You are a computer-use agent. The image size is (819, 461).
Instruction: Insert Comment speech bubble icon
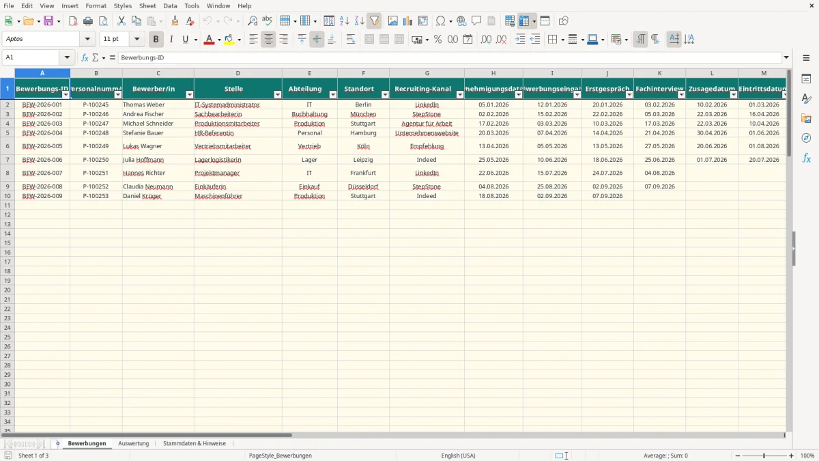[x=476, y=21]
